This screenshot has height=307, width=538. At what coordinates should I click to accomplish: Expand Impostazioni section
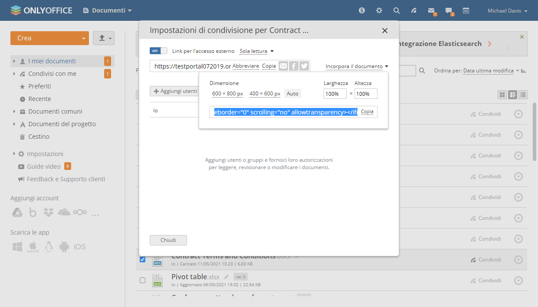[x=14, y=154]
